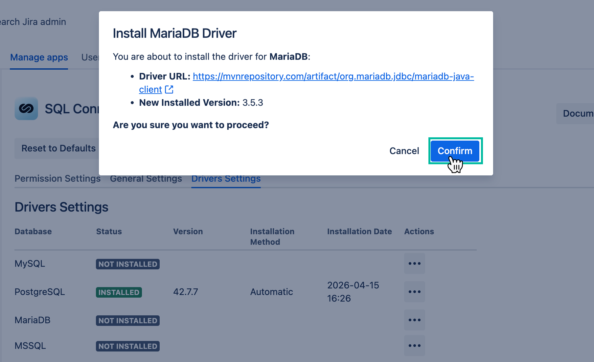Screen dimensions: 594x362
Task: Click the external link icon after the driver URL
Action: tap(169, 89)
